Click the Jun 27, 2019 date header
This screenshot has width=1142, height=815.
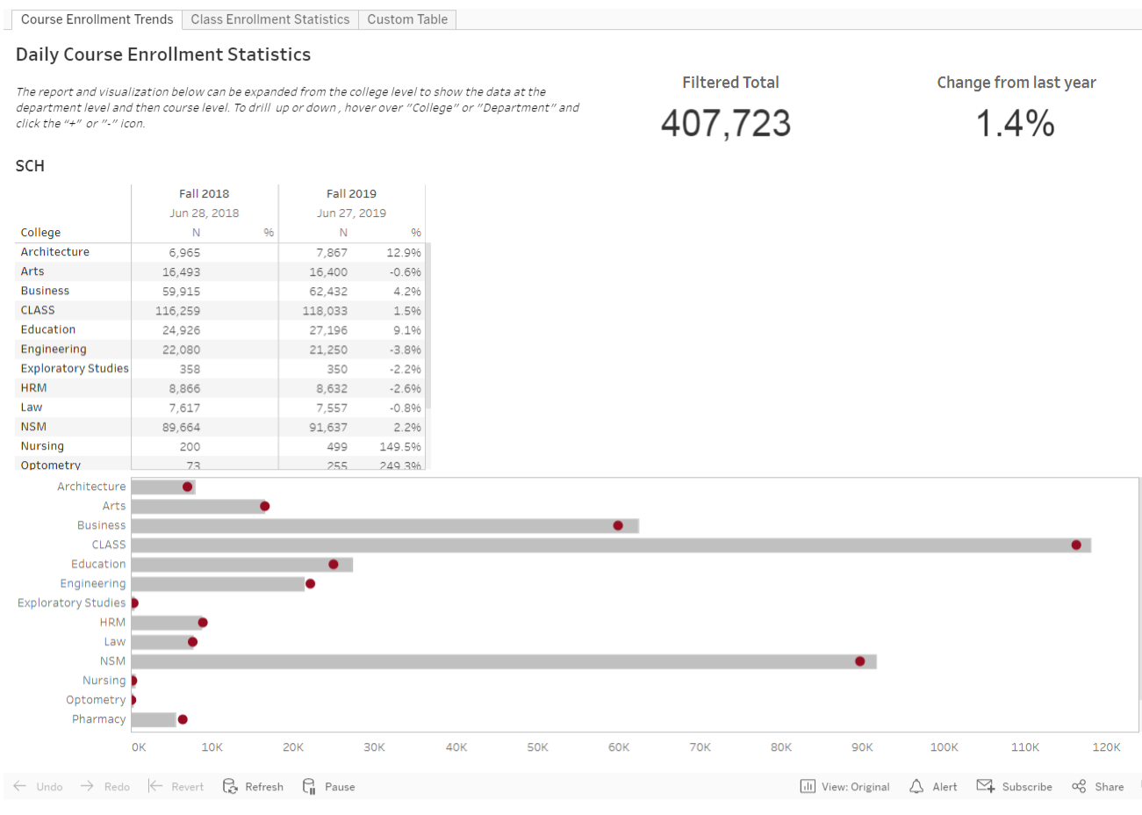tap(351, 213)
